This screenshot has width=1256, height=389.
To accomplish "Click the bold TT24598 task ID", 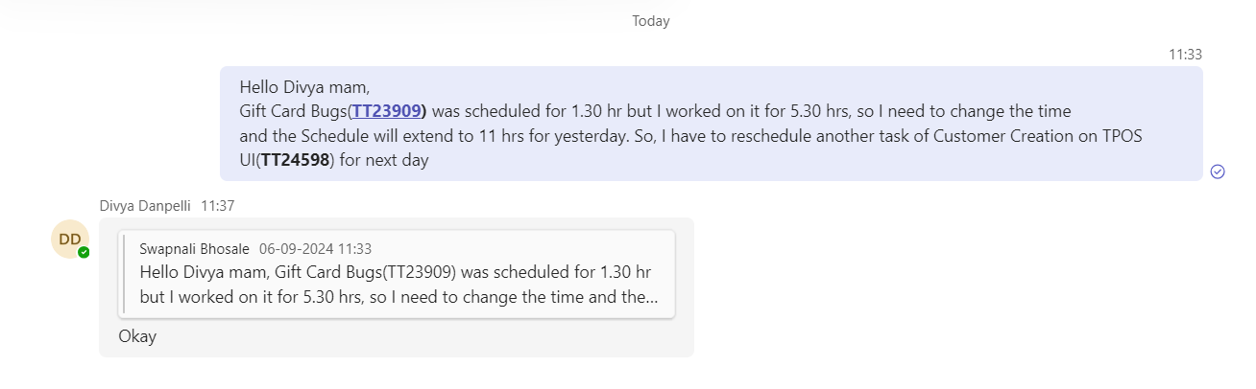I will pyautogui.click(x=297, y=160).
